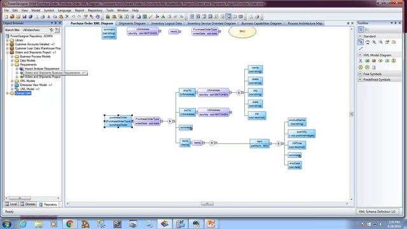The image size is (407, 229).
Task: Click the highlighted layout icon in toolbar
Action: pos(228,17)
